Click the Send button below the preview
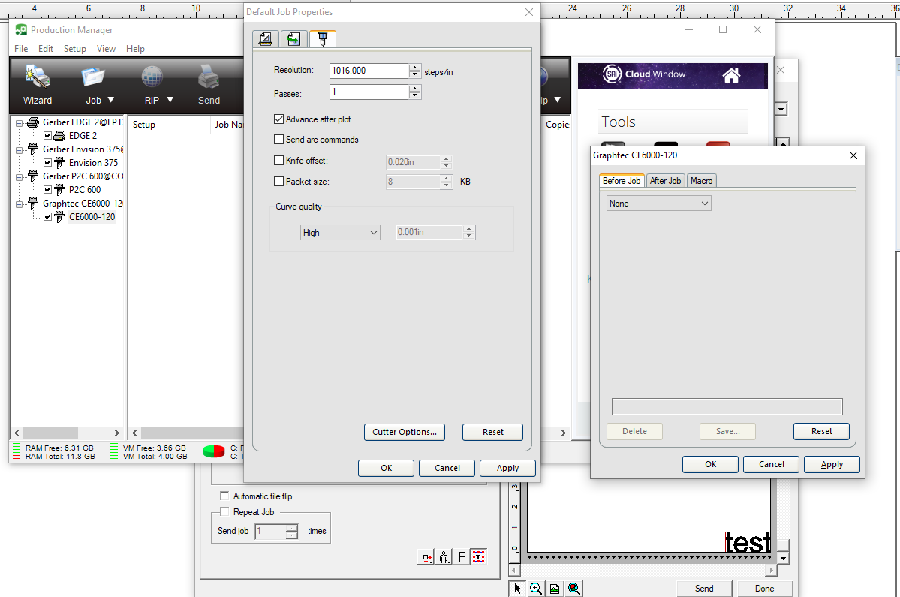900x597 pixels. pyautogui.click(x=704, y=589)
